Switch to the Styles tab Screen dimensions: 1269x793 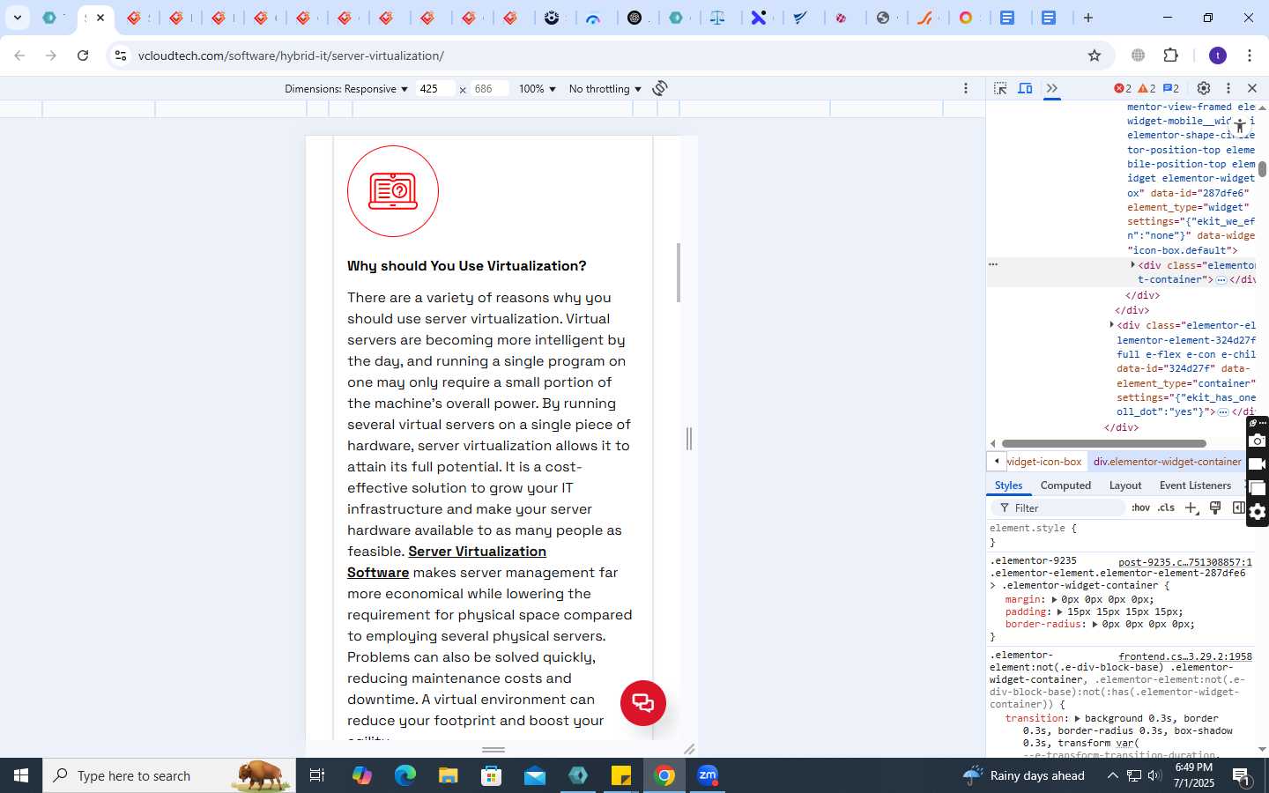pyautogui.click(x=1008, y=485)
